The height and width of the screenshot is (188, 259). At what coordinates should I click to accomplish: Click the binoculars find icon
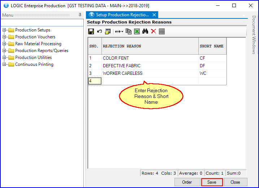click(145, 31)
